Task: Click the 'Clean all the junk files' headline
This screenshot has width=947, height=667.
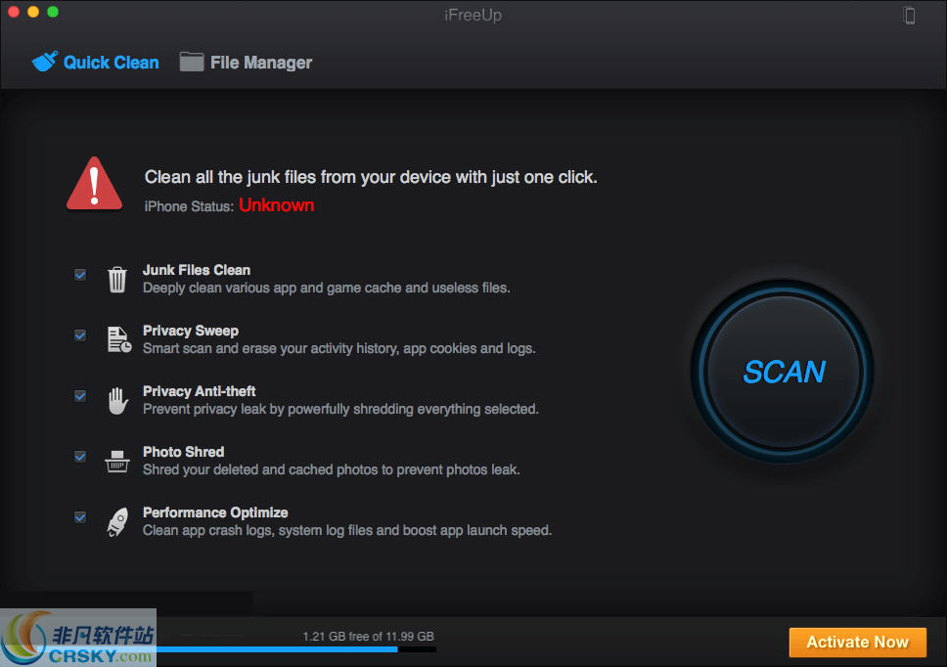Action: coord(371,177)
